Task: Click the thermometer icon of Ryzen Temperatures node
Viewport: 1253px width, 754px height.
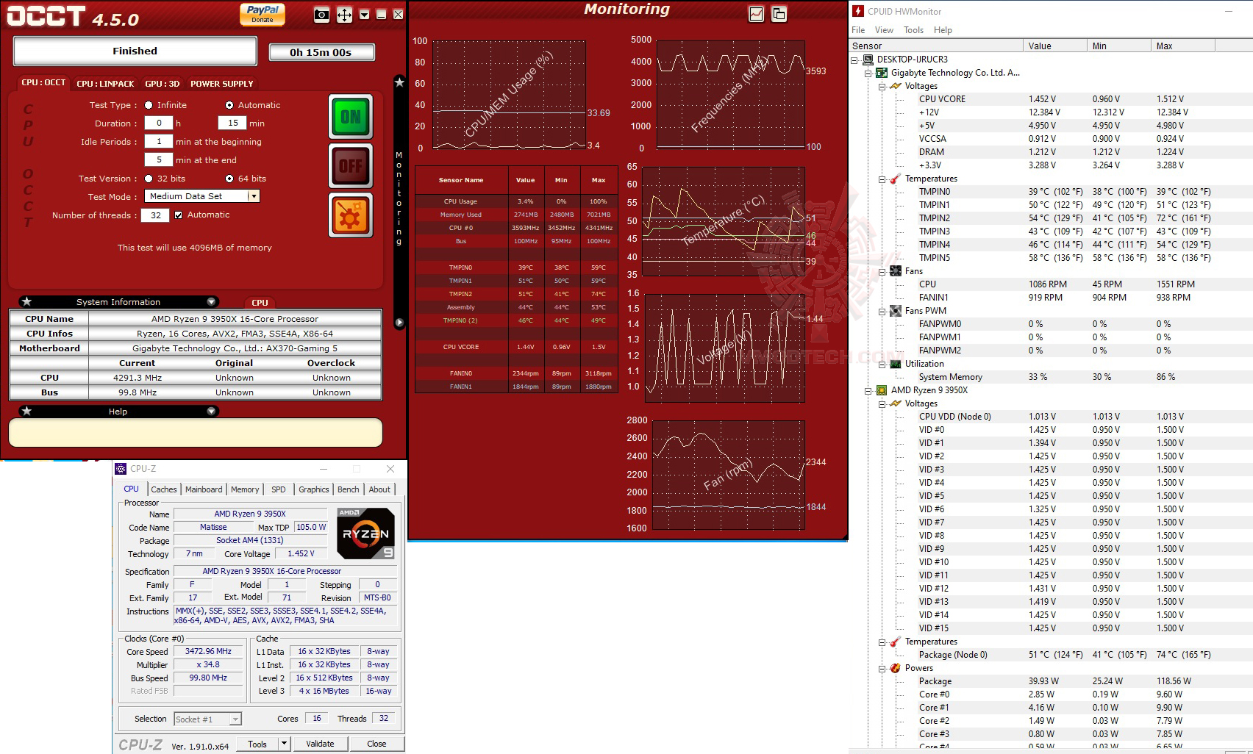Action: pos(895,642)
